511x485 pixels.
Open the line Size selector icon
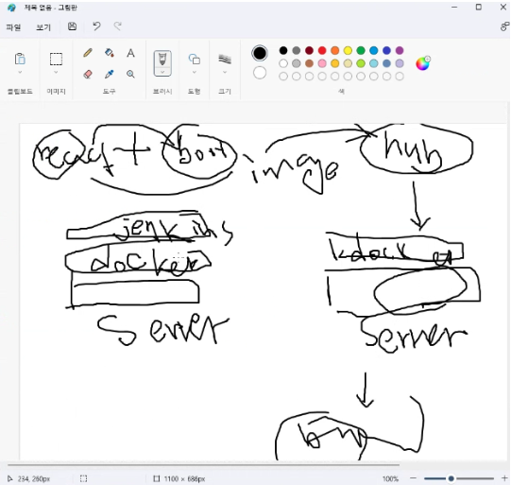225,59
